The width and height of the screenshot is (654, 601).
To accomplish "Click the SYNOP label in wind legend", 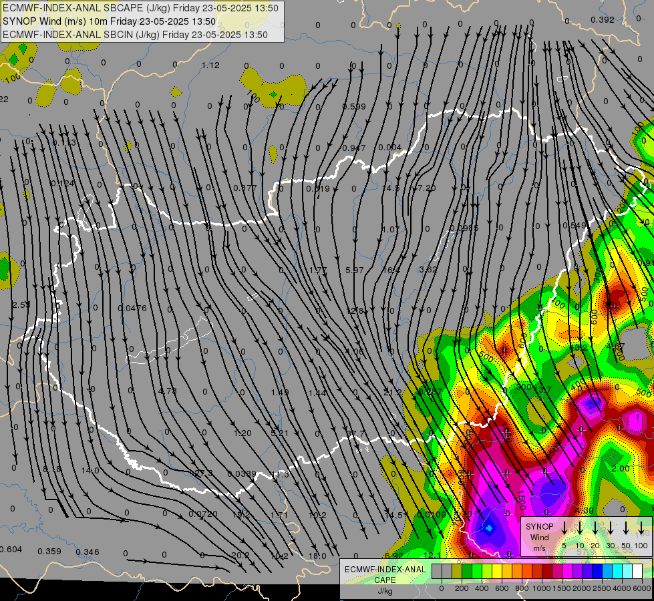I will 539,526.
